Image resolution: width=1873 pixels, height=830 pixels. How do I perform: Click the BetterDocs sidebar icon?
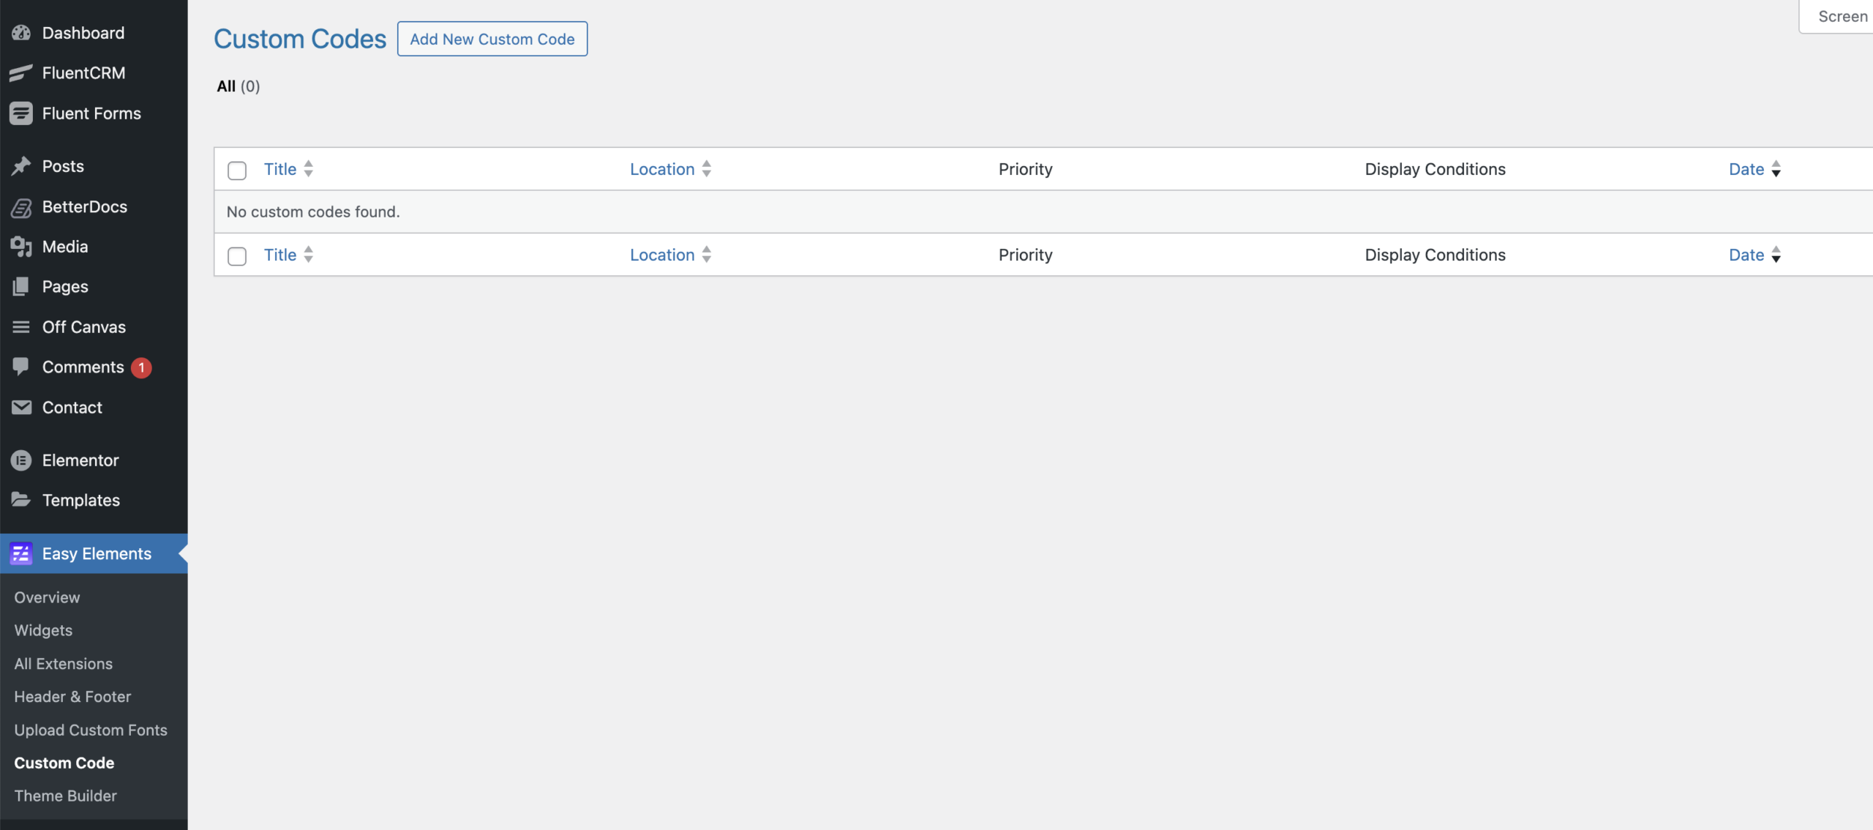(21, 207)
